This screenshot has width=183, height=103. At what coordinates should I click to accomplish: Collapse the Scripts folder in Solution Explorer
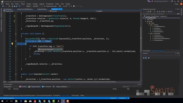147,23
